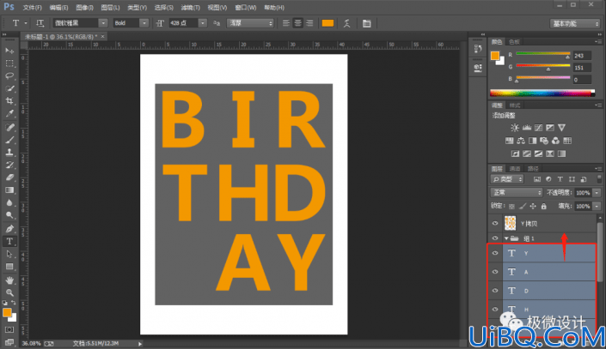Add a Brightness/Contrast adjustment
The image size is (606, 349).
coord(515,128)
